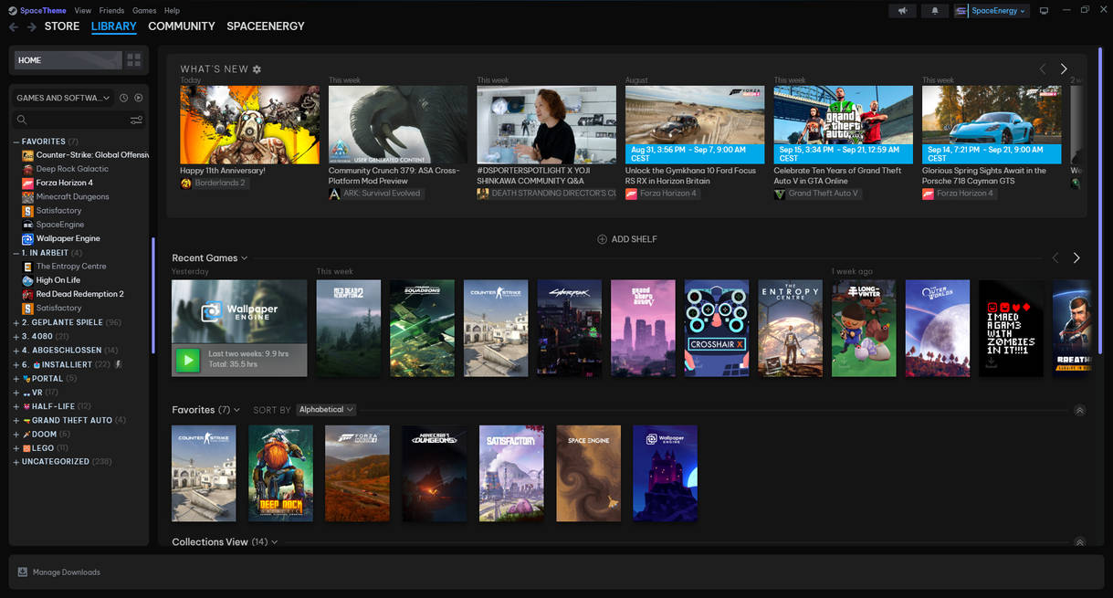Screen dimensions: 1113x598
Task: Click the search magnifier in the library sidebar
Action: point(20,120)
